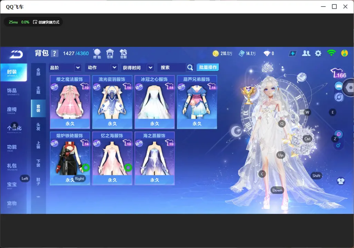
Task: Click the diamond currency icon
Action: [x=267, y=53]
